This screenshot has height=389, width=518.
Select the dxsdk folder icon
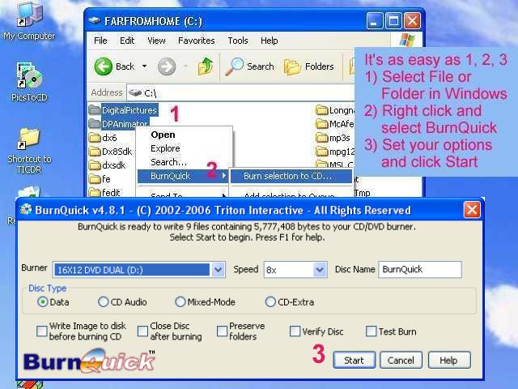tap(95, 165)
